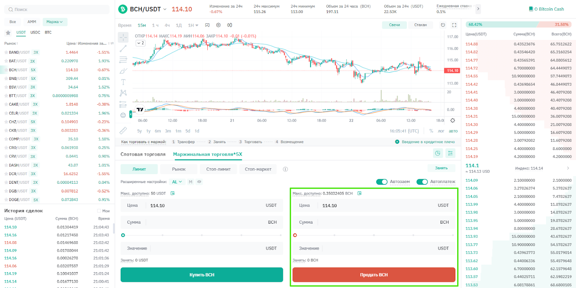Viewport: 576px width, 288px height.
Task: Select the BTC market tab
Action: 48,32
